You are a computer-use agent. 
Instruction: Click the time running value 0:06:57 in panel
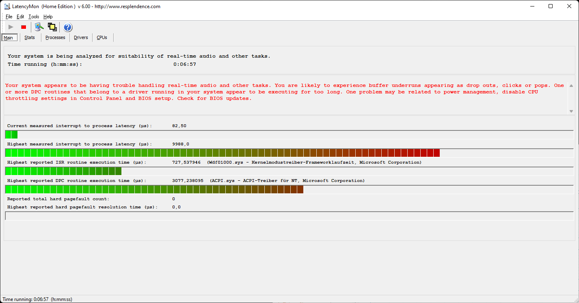(185, 64)
